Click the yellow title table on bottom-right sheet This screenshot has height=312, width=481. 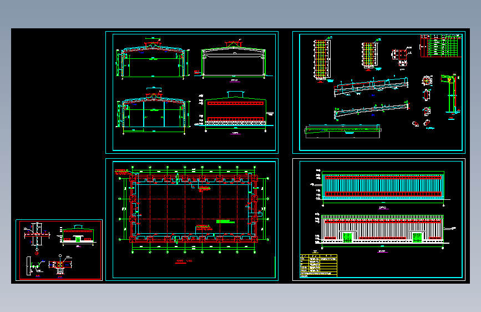[x=318, y=265]
